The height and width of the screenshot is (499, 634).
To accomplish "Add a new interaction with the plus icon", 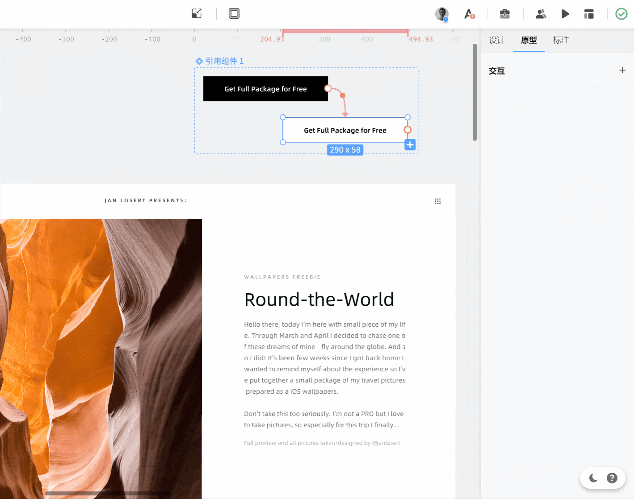I will (622, 71).
